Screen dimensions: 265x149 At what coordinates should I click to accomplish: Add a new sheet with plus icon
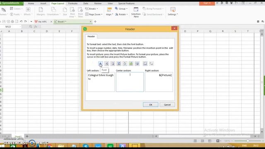27,136
